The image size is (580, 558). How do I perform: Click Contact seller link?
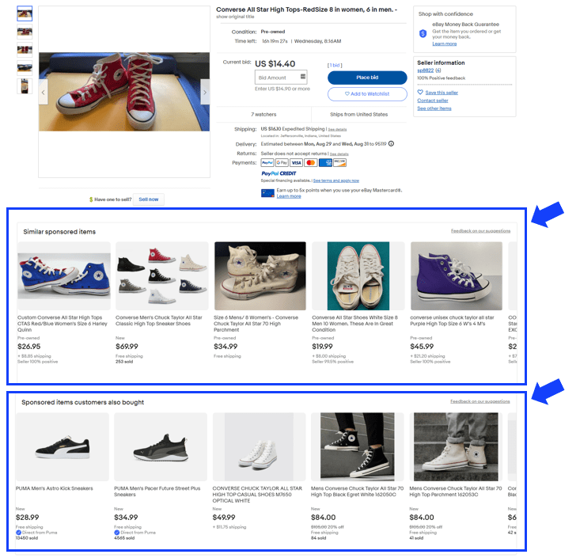[x=433, y=101]
